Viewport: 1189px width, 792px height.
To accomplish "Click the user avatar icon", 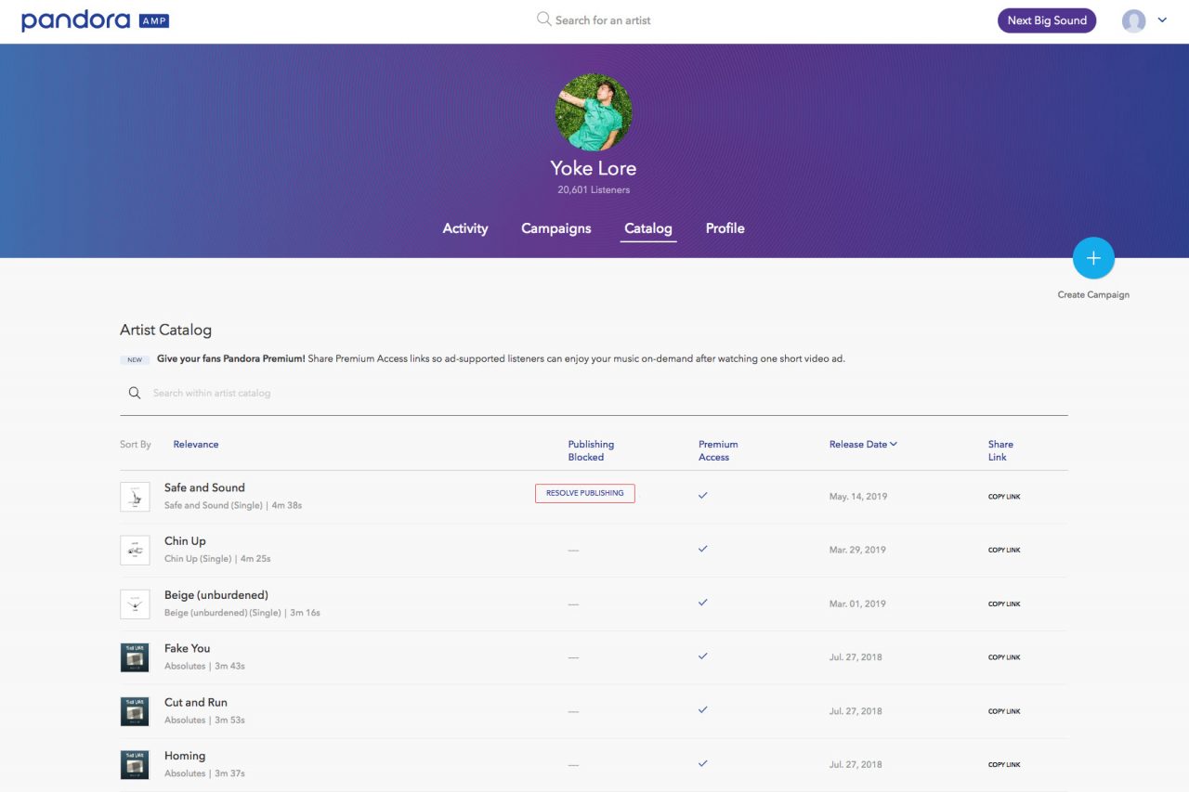I will tap(1133, 20).
